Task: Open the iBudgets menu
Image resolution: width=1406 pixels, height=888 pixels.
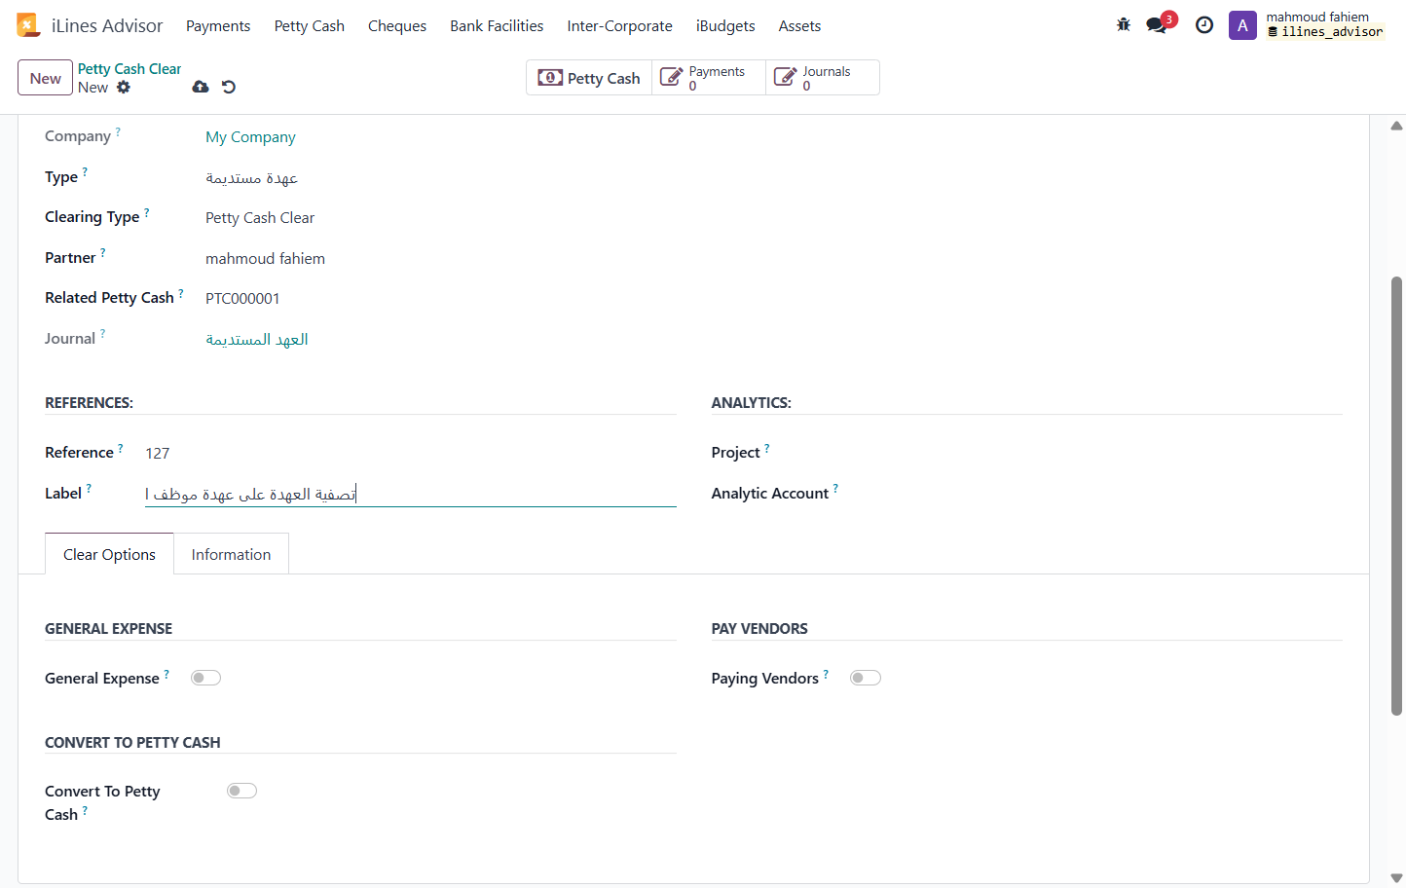Action: (x=725, y=26)
